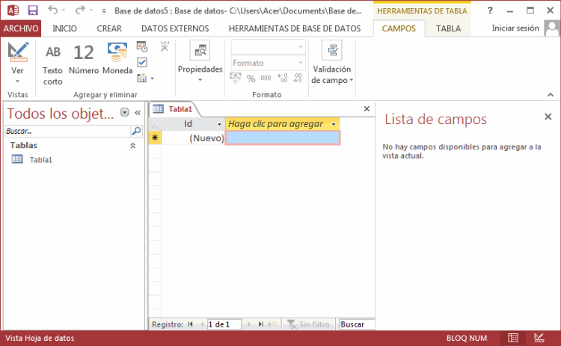
Task: Go to the next record in navigator
Action: [x=249, y=324]
